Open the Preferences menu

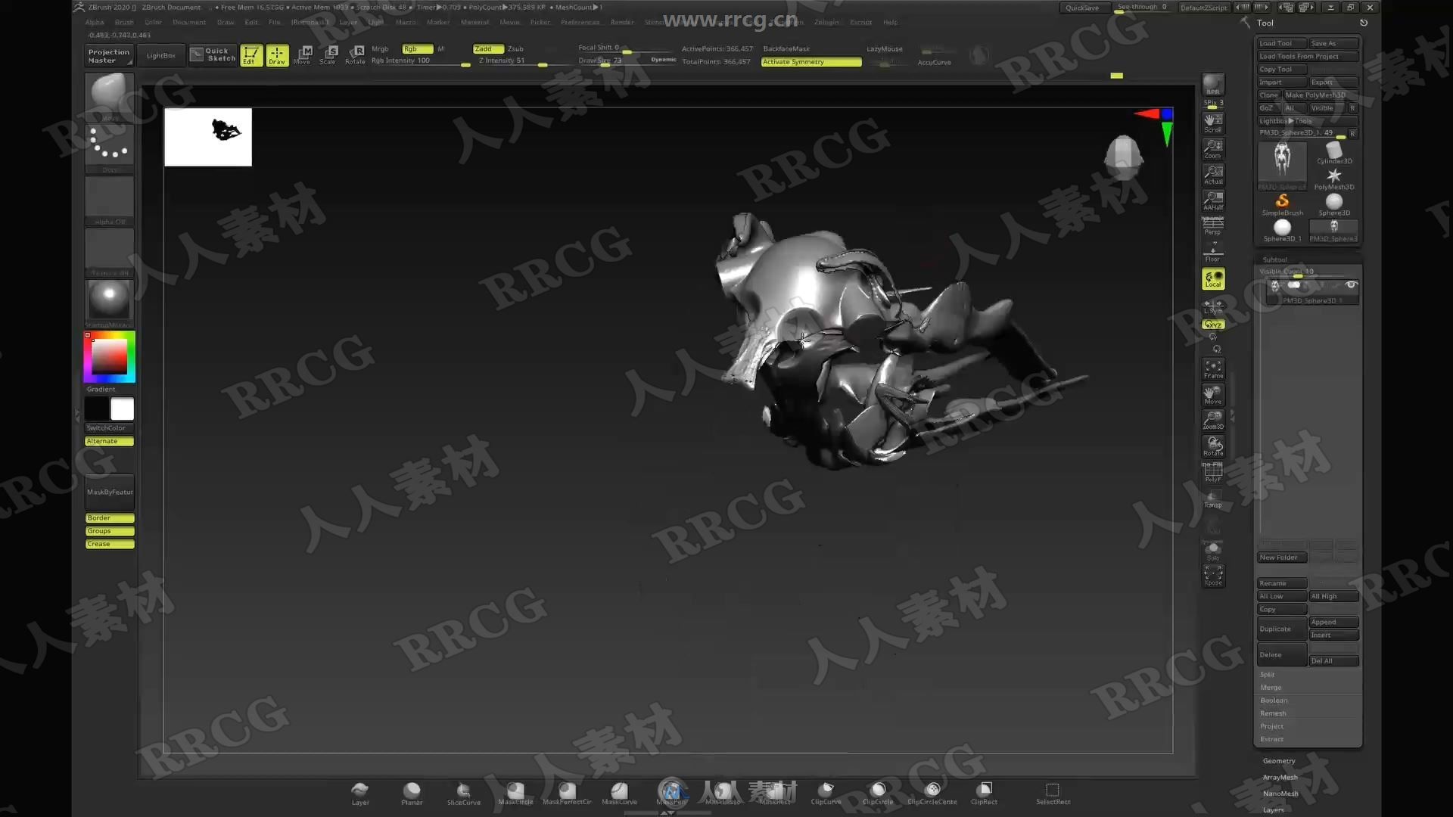(x=580, y=22)
